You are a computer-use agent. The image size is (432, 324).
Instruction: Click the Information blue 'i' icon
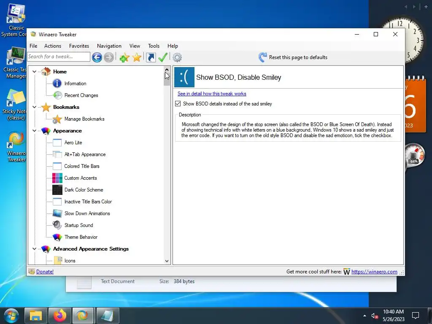(x=57, y=83)
